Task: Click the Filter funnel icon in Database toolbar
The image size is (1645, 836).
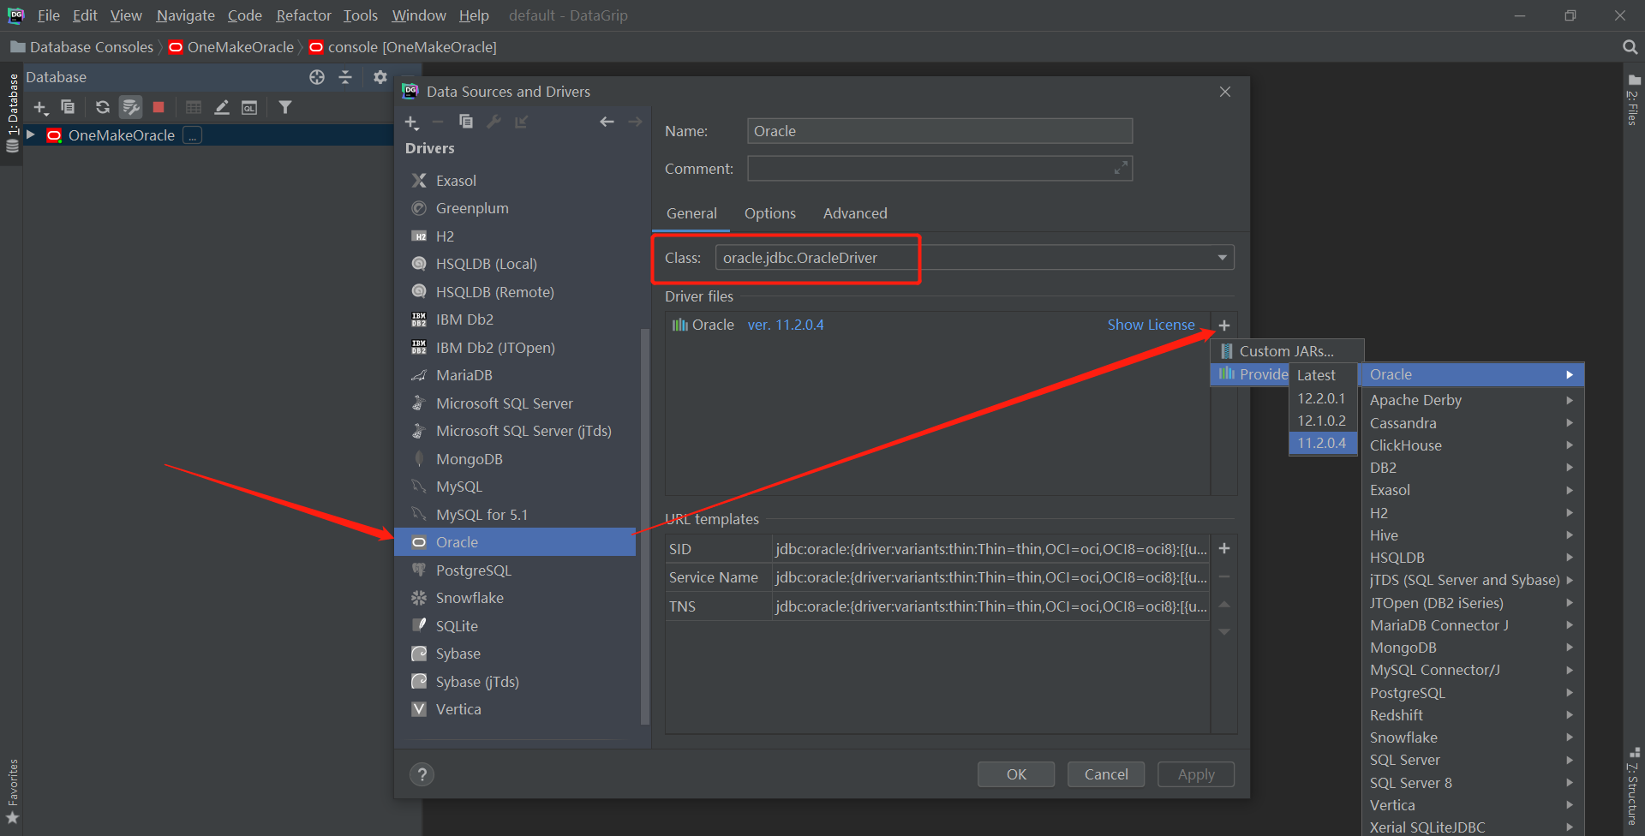Action: coord(285,107)
